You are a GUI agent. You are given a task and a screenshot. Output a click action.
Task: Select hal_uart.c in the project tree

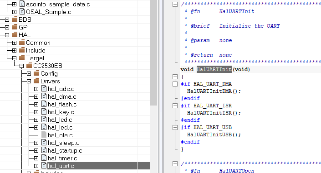coord(61,166)
